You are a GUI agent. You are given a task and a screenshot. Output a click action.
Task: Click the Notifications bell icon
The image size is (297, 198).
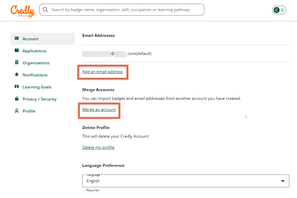click(17, 74)
